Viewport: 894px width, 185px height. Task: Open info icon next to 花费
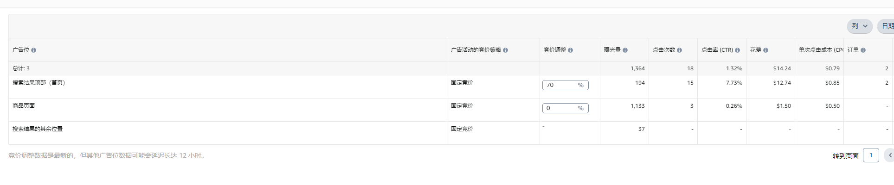[x=765, y=50]
